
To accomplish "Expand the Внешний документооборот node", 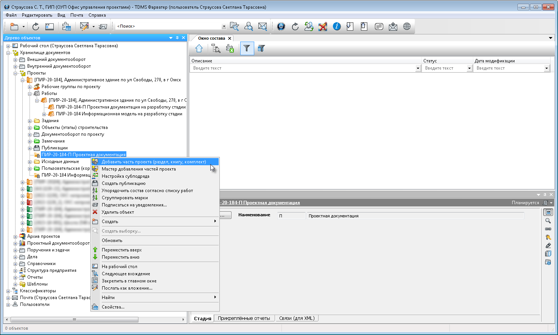I will click(x=16, y=60).
